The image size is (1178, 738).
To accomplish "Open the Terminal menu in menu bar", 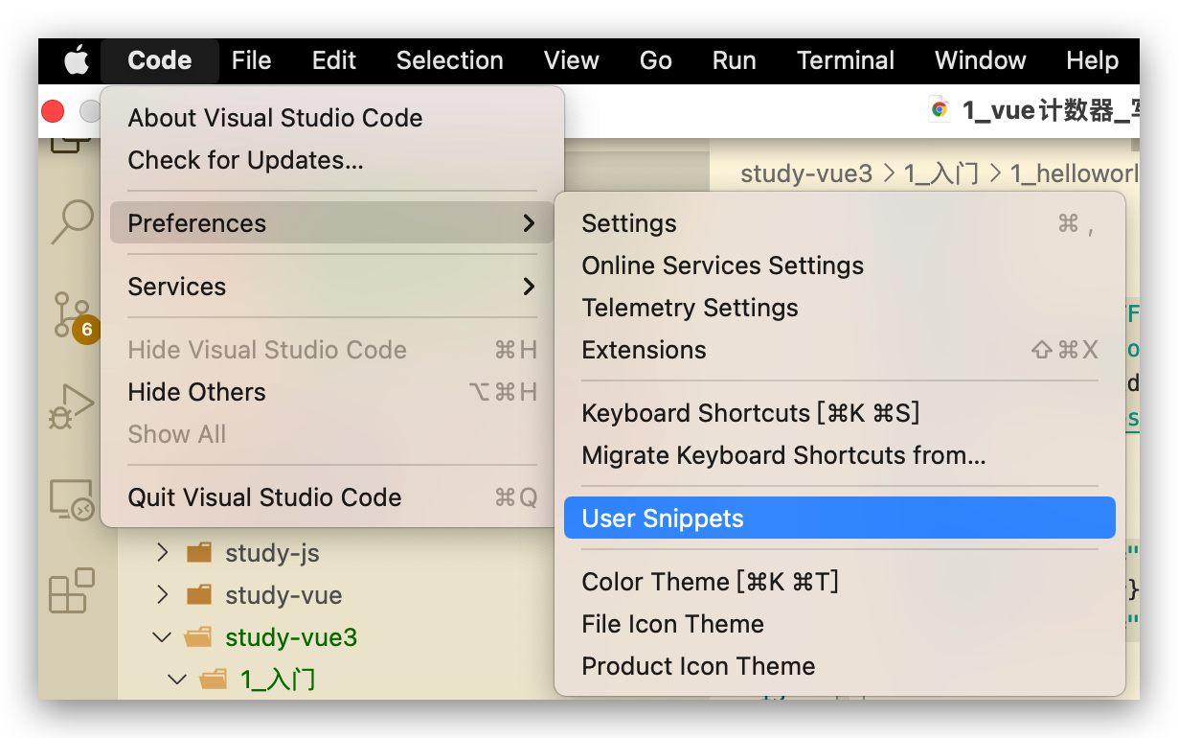I will pyautogui.click(x=846, y=61).
